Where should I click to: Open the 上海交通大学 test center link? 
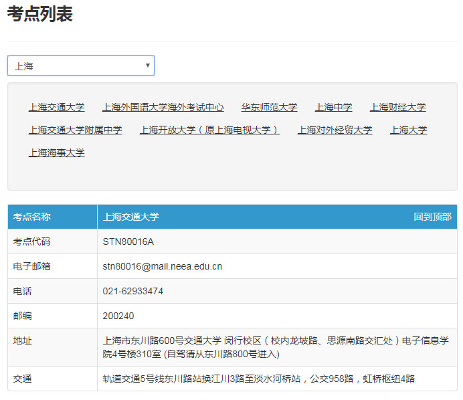pyautogui.click(x=57, y=107)
